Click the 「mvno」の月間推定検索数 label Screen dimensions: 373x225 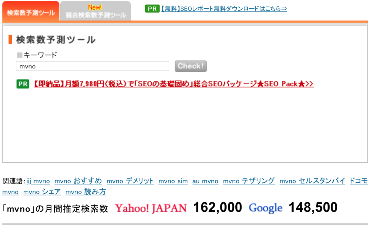coord(55,209)
